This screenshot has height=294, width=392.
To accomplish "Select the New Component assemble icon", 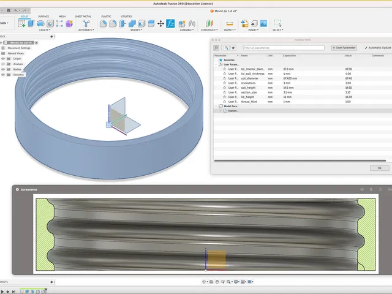I will [x=182, y=23].
